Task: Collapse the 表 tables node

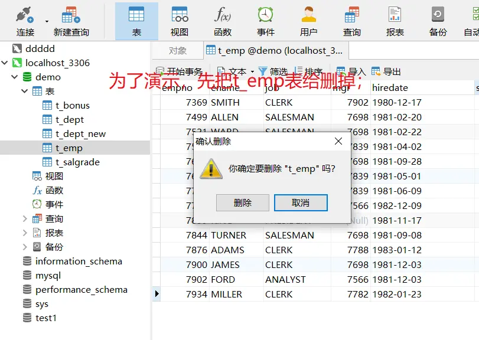Action: [x=25, y=91]
